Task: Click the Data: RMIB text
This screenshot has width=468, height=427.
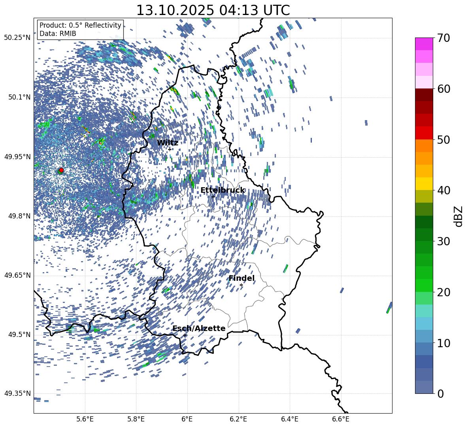Action: (x=58, y=34)
